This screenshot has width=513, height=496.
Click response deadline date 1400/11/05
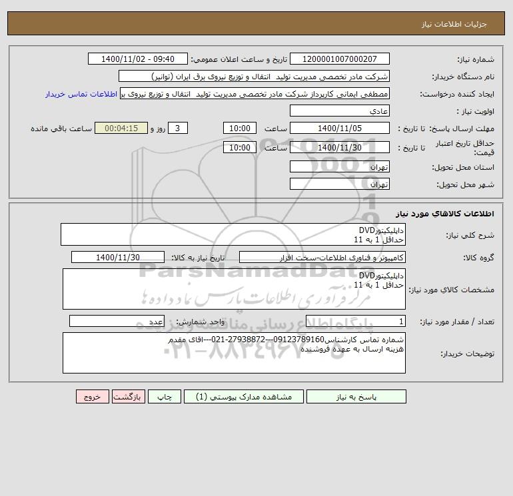pyautogui.click(x=340, y=128)
